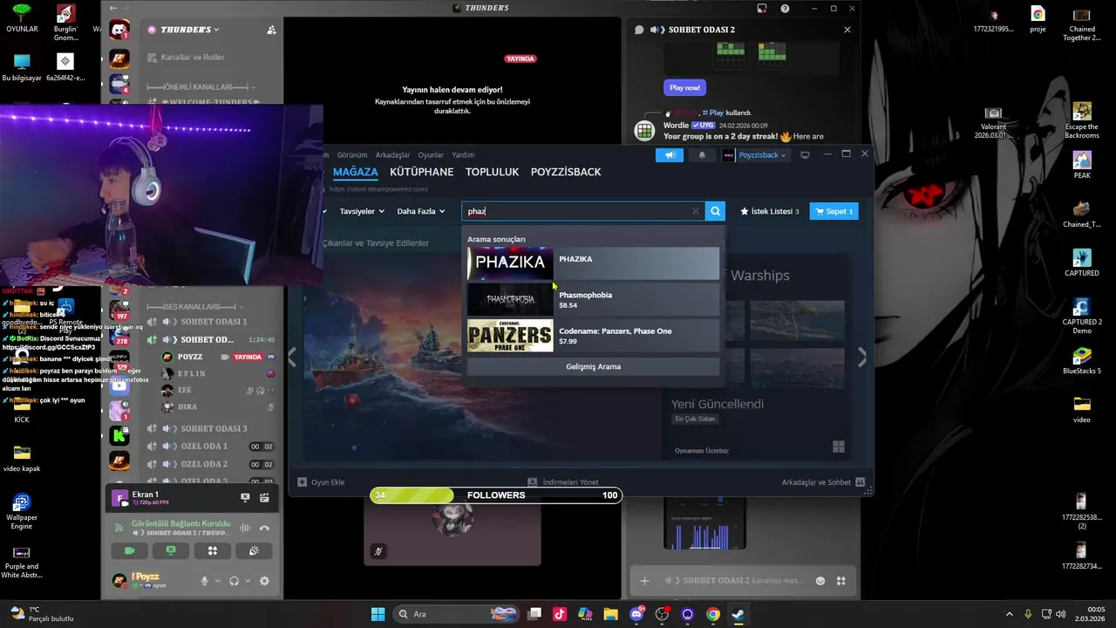Expand headphone output options chevron
Screen dimensions: 1116x628
(x=248, y=581)
